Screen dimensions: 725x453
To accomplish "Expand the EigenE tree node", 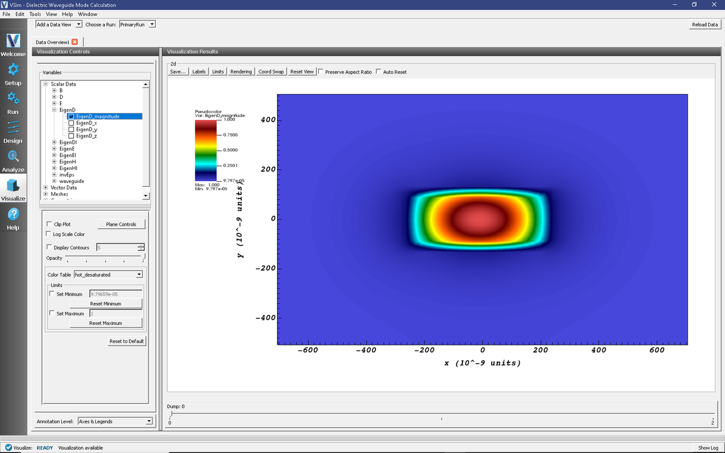I will [54, 149].
